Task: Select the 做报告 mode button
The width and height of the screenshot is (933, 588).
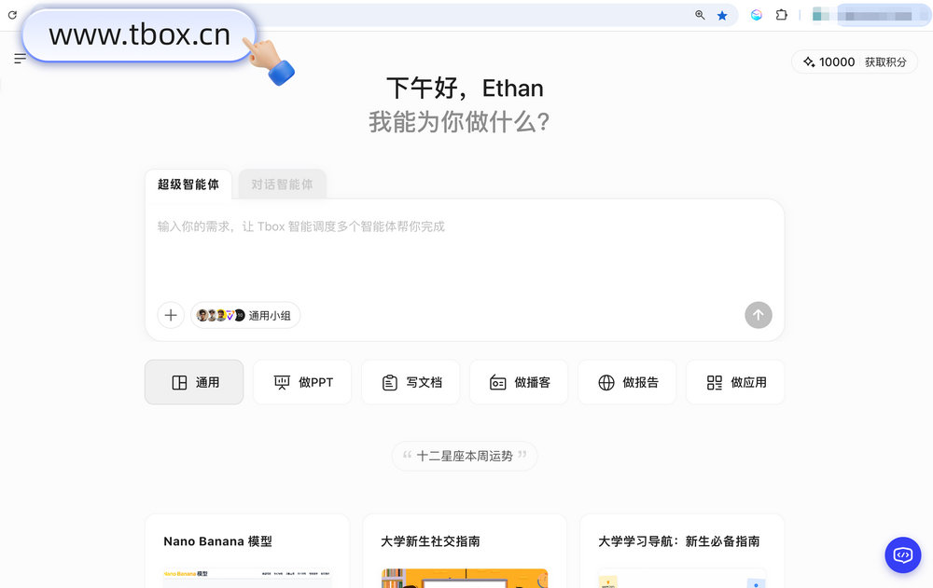Action: pos(627,382)
